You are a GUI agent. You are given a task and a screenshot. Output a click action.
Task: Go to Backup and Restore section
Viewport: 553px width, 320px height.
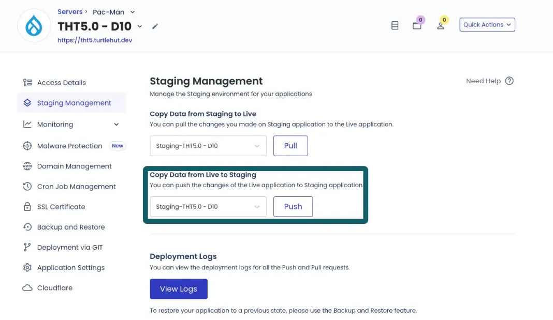tap(70, 227)
